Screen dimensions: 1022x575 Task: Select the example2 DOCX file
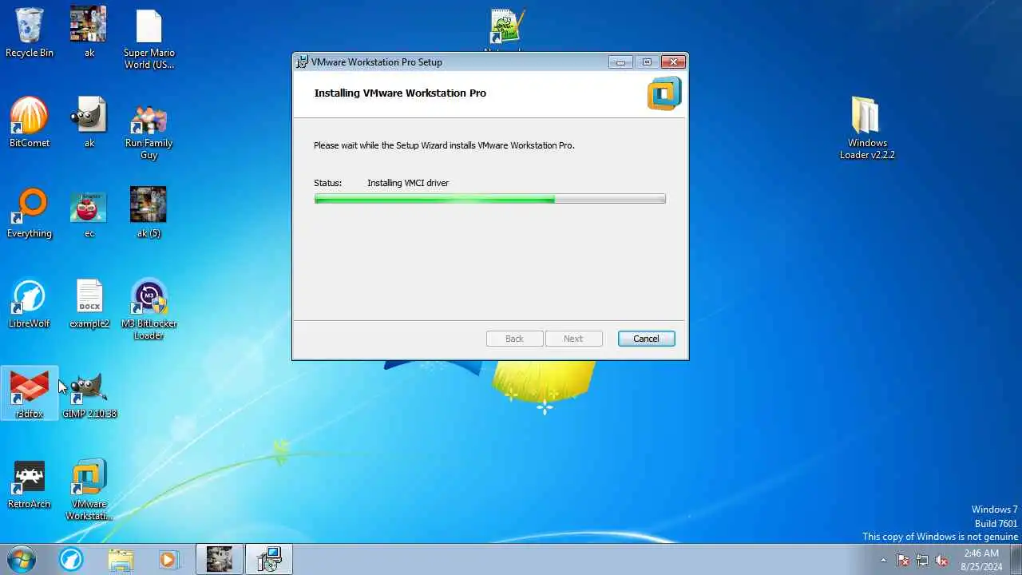[89, 303]
